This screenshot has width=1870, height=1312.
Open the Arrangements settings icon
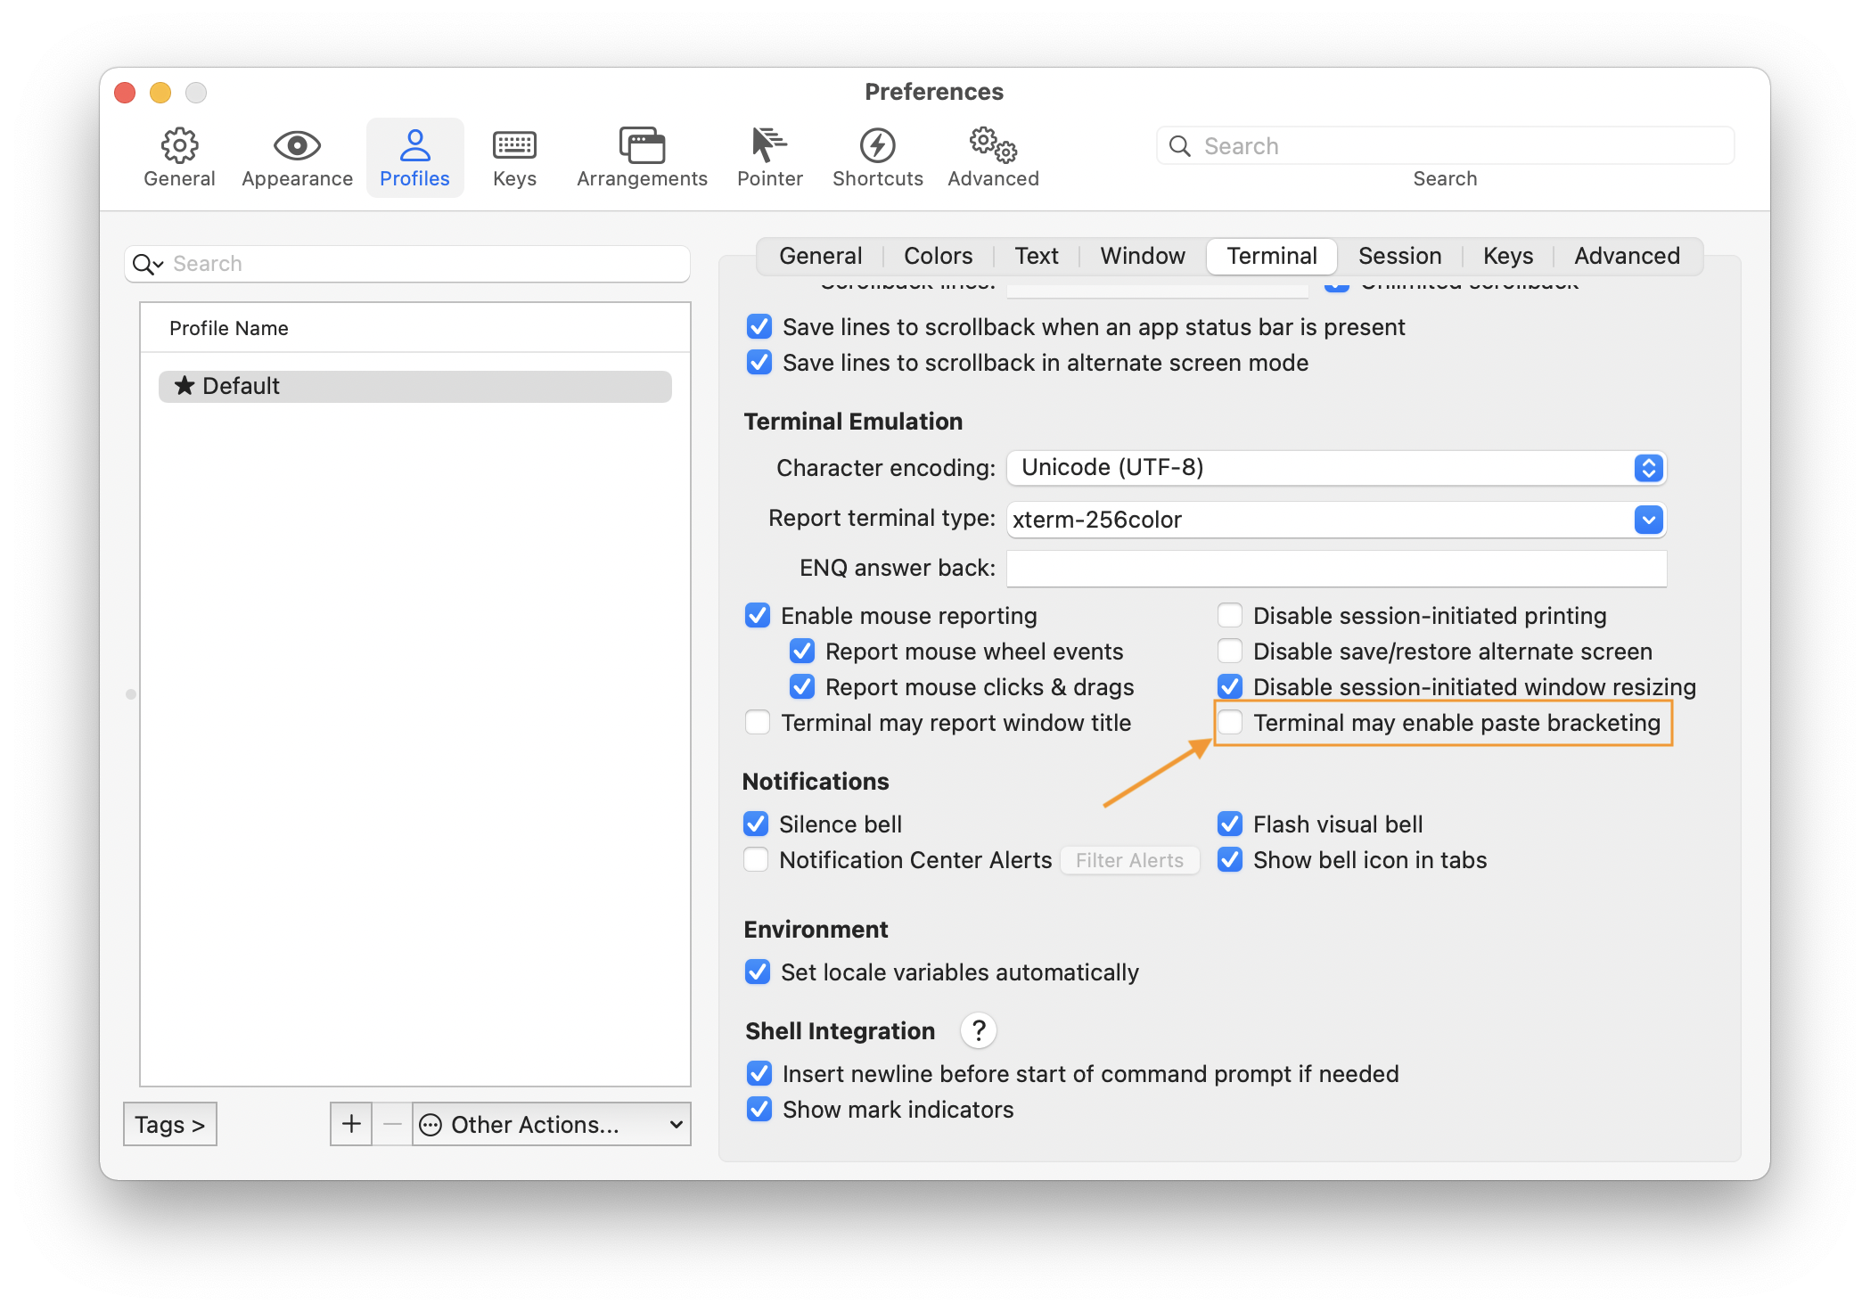(x=641, y=157)
